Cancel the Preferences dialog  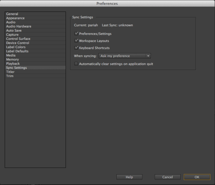tap(168, 177)
